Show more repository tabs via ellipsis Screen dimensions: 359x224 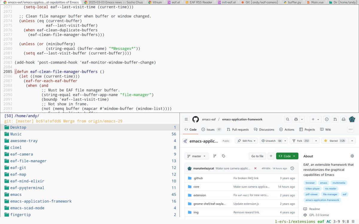click(x=351, y=130)
